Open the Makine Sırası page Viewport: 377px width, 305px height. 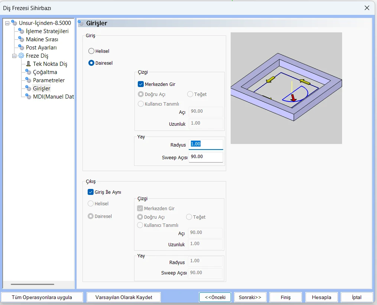tap(42, 39)
